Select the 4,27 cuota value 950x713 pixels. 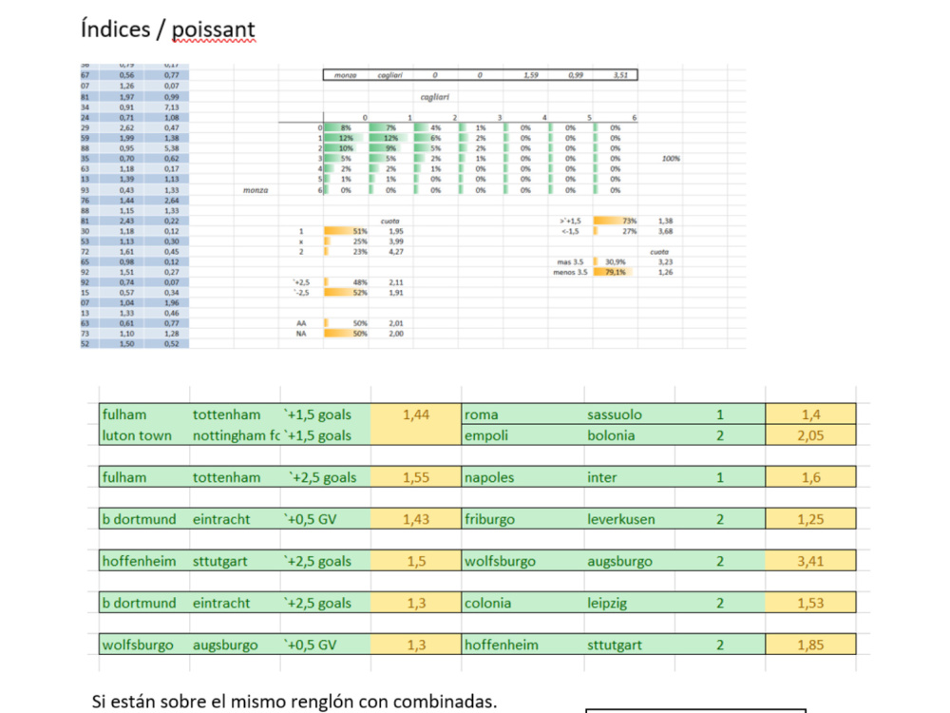(x=396, y=252)
